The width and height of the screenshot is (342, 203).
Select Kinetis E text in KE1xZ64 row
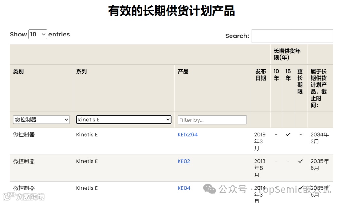[87, 134]
